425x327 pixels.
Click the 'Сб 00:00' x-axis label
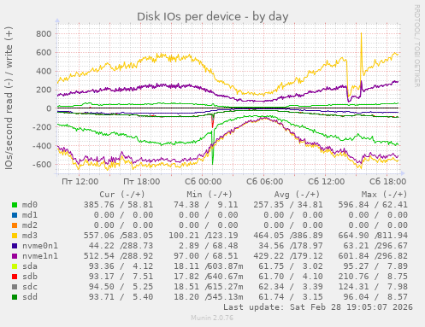[203, 182]
